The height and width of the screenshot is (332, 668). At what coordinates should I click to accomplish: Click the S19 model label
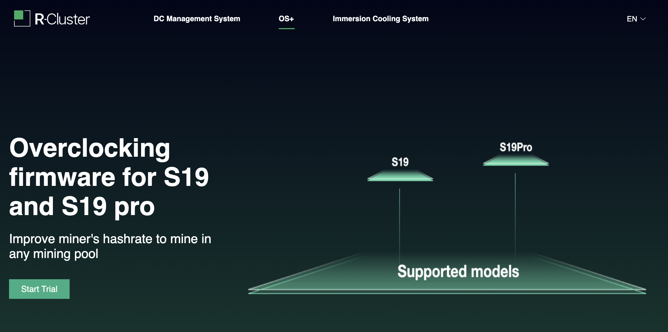(x=400, y=162)
